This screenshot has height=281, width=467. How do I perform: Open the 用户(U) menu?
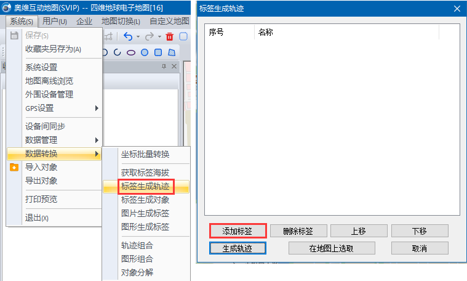coord(55,22)
